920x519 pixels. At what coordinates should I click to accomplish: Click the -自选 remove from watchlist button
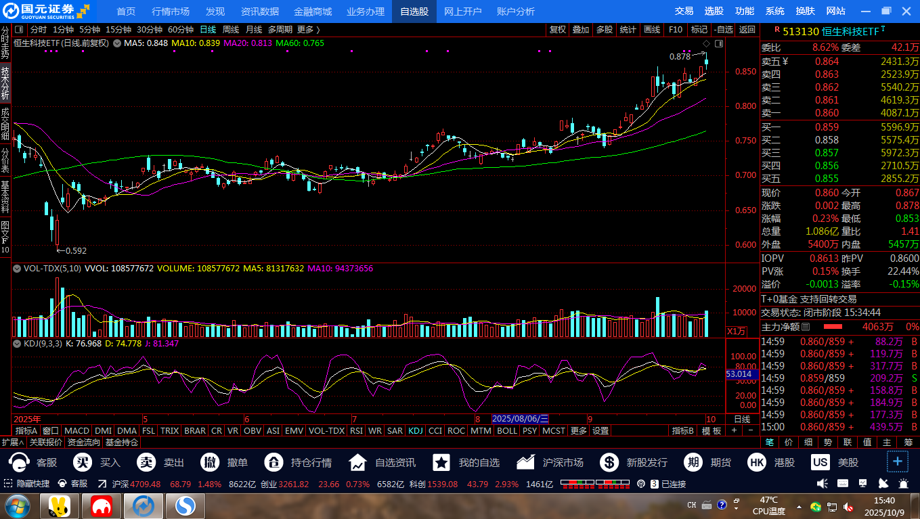click(x=723, y=30)
